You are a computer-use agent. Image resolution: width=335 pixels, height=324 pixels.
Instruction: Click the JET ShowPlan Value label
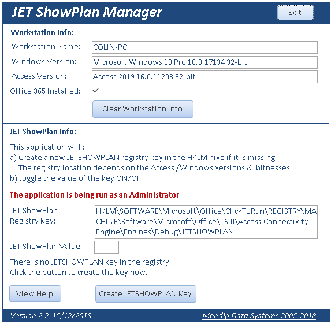click(46, 247)
